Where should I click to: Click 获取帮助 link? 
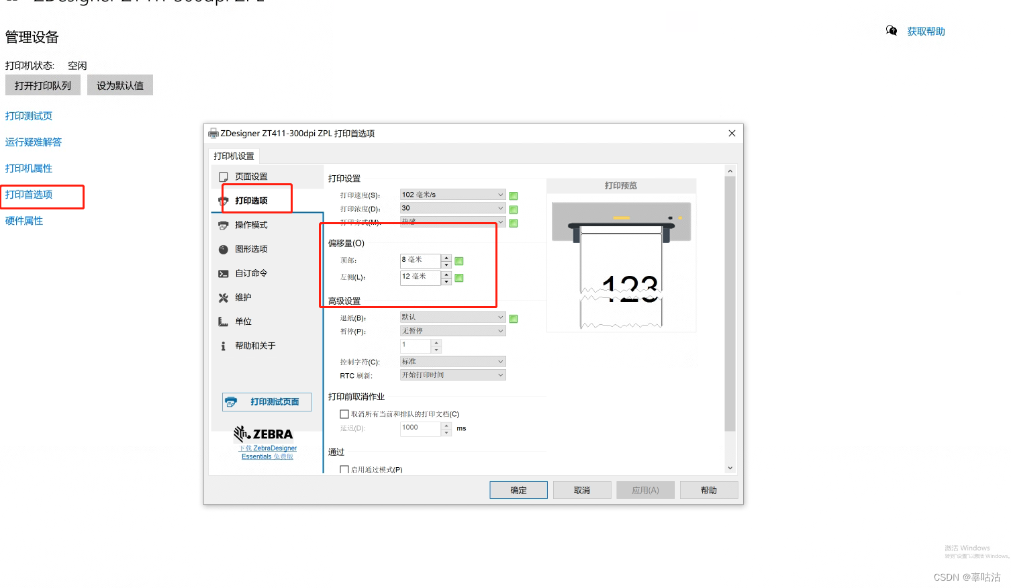tap(926, 32)
